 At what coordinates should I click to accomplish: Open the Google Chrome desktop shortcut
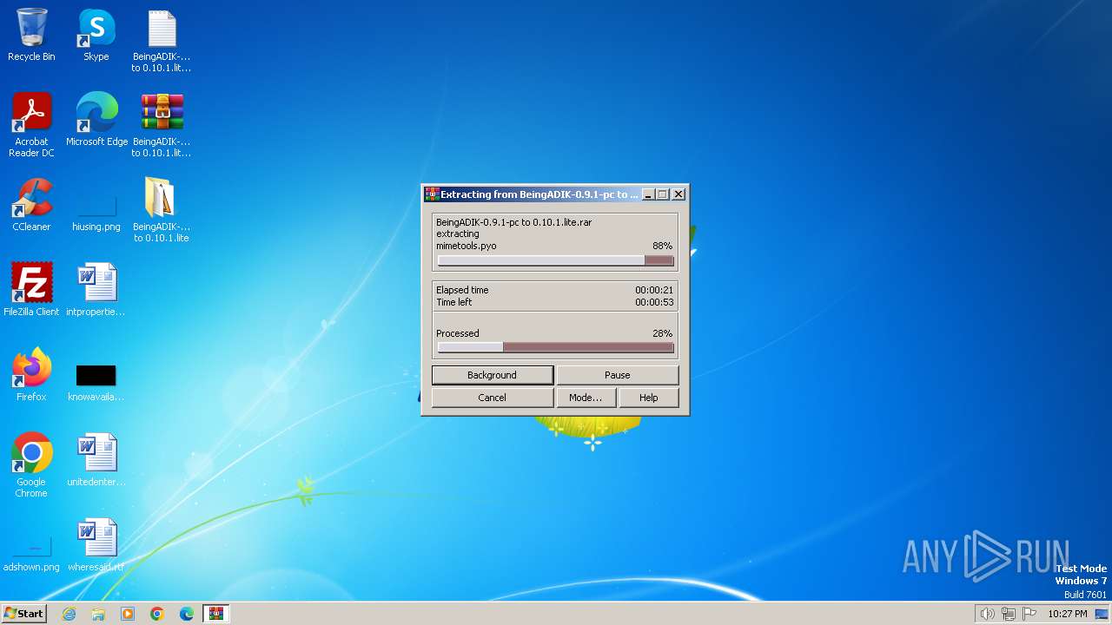pyautogui.click(x=31, y=465)
